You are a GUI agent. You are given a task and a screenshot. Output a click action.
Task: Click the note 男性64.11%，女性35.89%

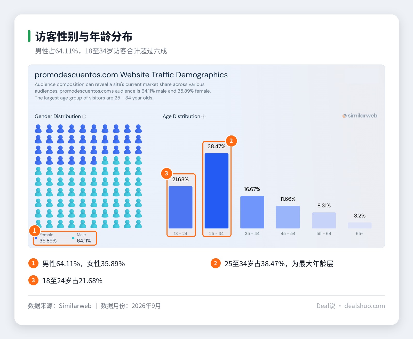[84, 264]
